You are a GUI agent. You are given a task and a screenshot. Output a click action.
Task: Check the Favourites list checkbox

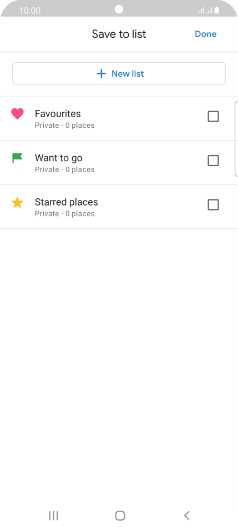pos(213,116)
